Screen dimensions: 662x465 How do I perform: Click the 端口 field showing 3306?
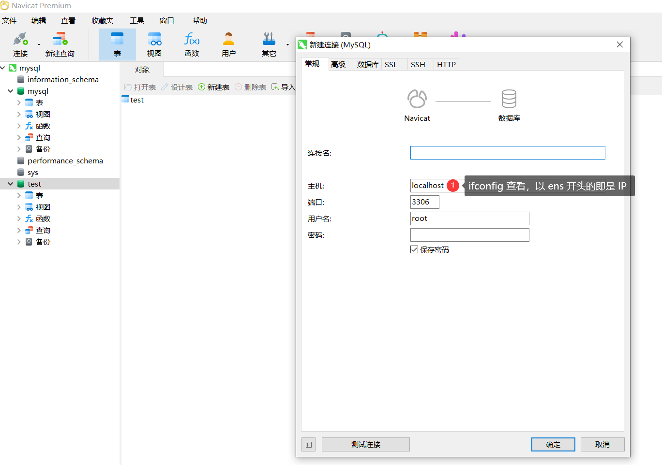pyautogui.click(x=425, y=202)
